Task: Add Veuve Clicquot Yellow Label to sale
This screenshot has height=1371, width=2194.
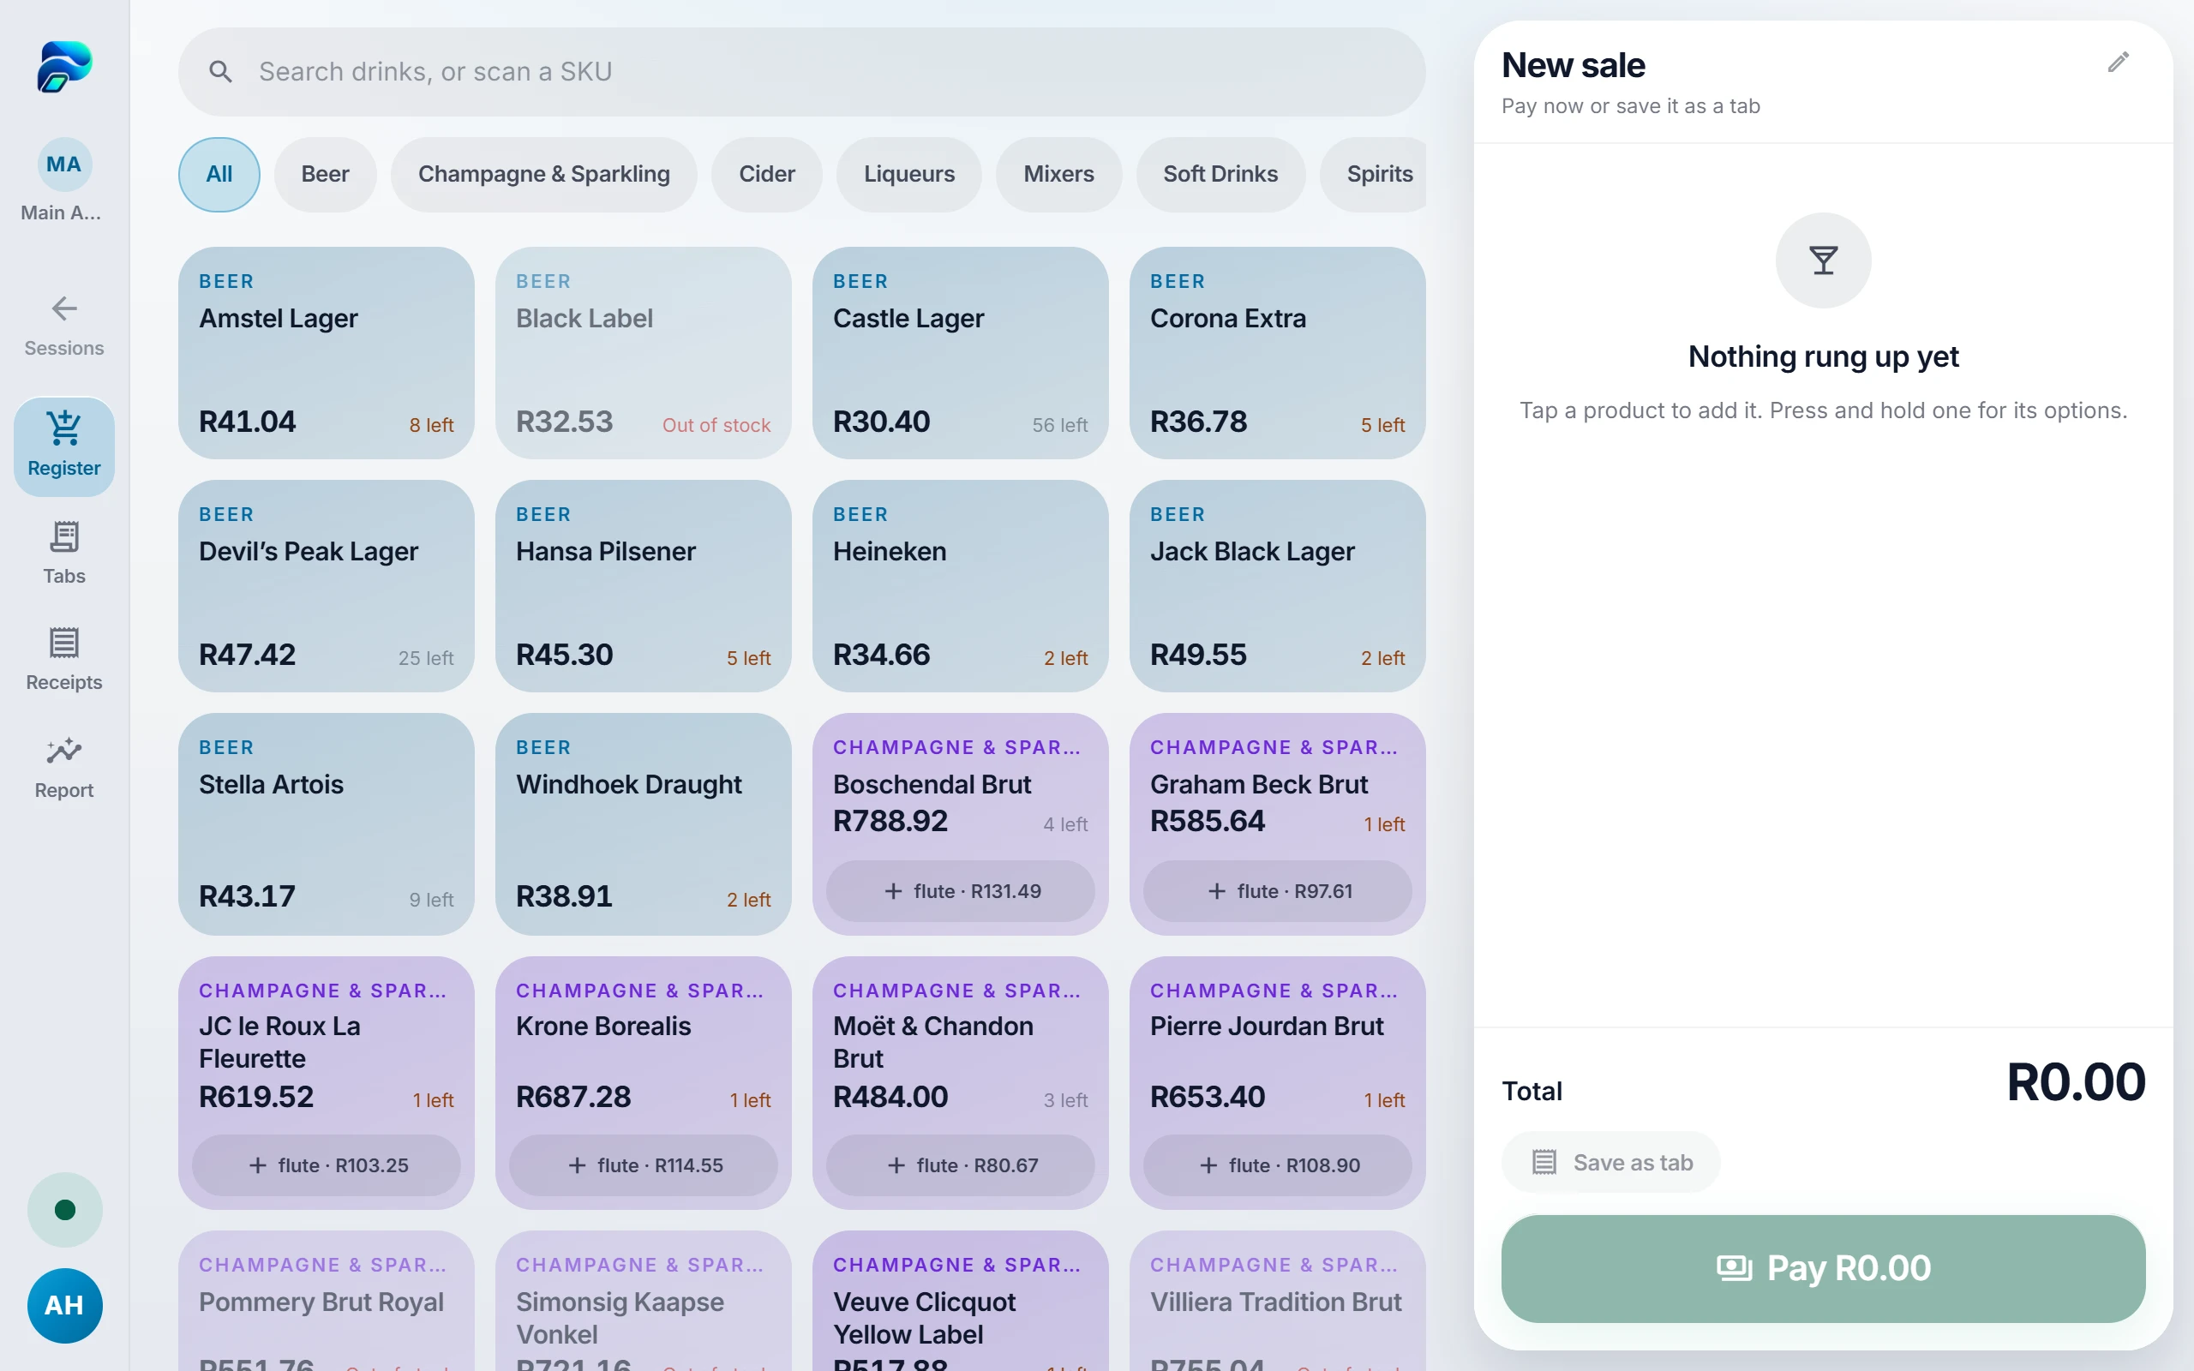Action: 960,1302
